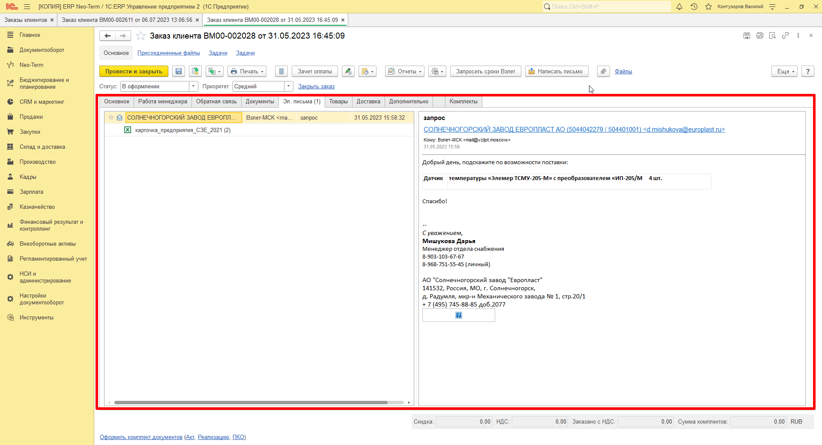Expand the Приоритет combo box arrow

(x=289, y=87)
